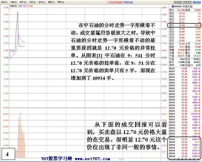The width and height of the screenshot is (202, 162).
Task: Open the 报价 menu
Action: (23, 2)
